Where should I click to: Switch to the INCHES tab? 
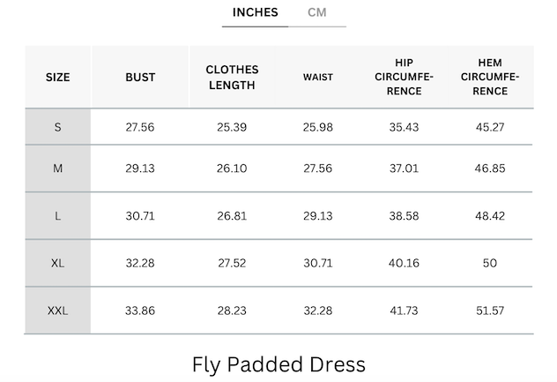[x=255, y=12]
